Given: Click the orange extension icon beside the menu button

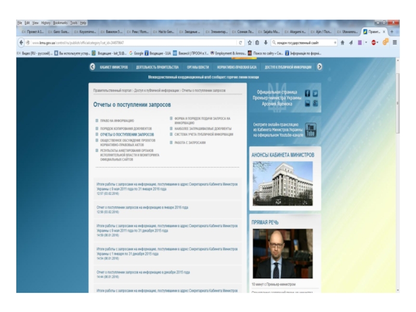Looking at the screenshot, I should pos(385,42).
